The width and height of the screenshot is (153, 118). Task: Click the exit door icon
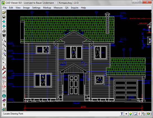[x=4, y=110]
